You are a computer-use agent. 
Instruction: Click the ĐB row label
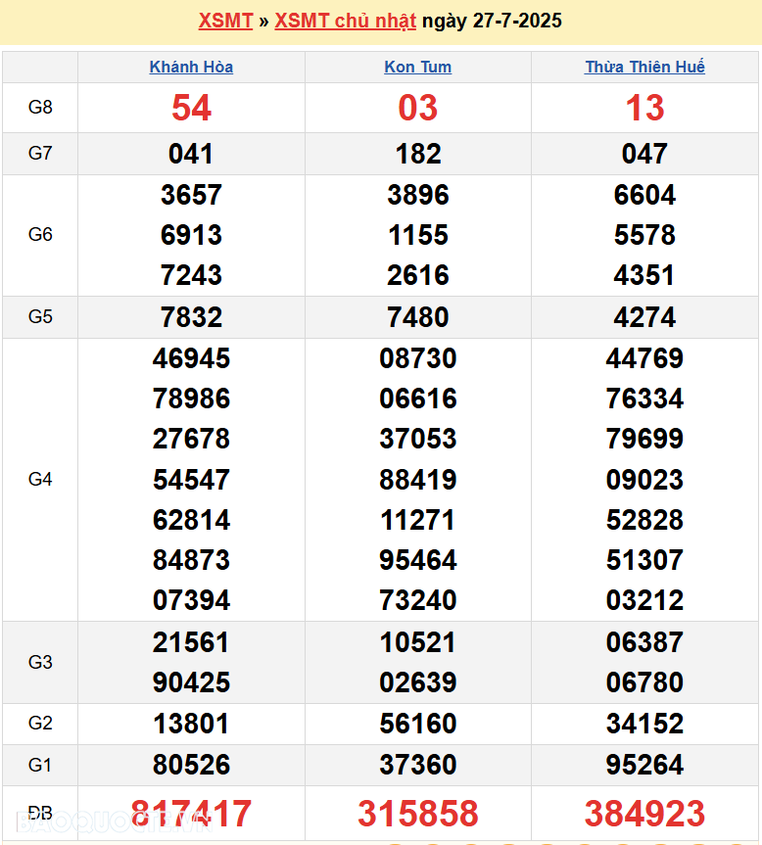[x=40, y=814]
